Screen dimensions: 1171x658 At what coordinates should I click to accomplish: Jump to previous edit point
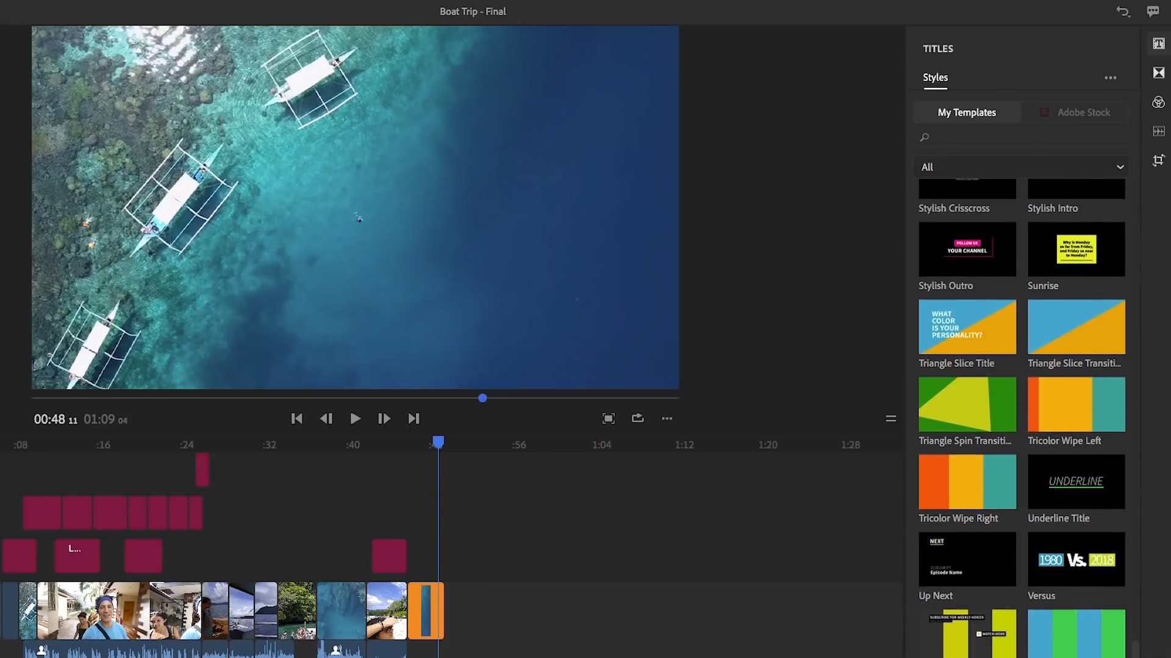[296, 419]
